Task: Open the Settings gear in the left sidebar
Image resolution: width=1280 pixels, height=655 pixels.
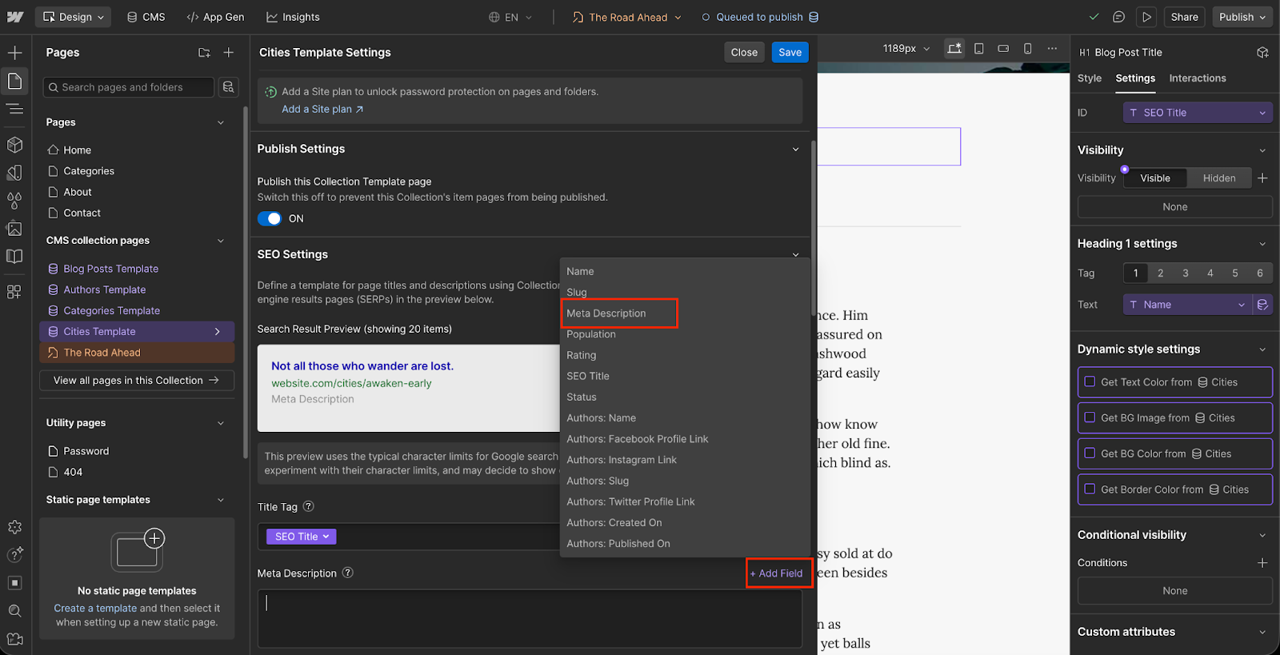Action: click(14, 527)
